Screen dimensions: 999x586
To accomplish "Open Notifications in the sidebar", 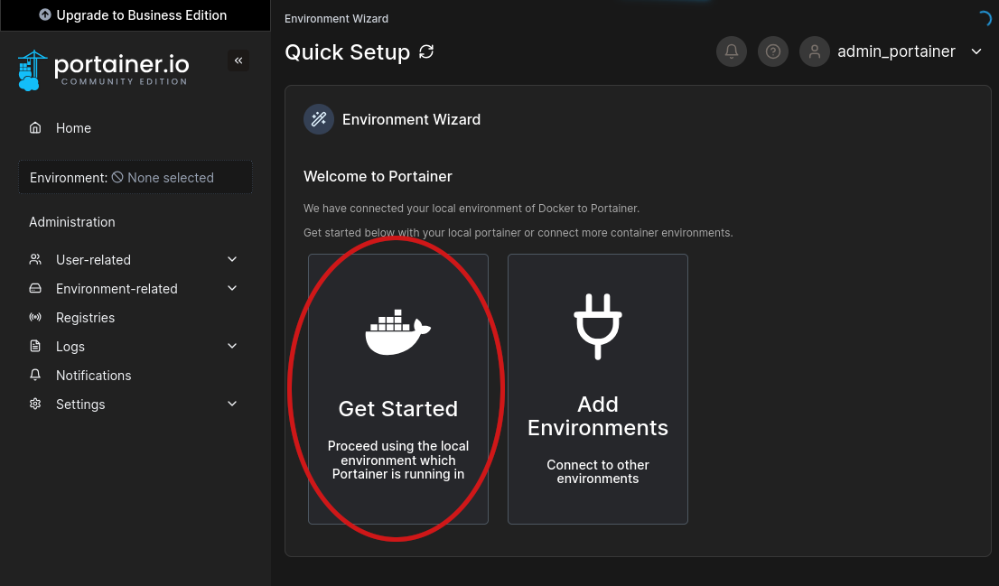I will (x=93, y=376).
